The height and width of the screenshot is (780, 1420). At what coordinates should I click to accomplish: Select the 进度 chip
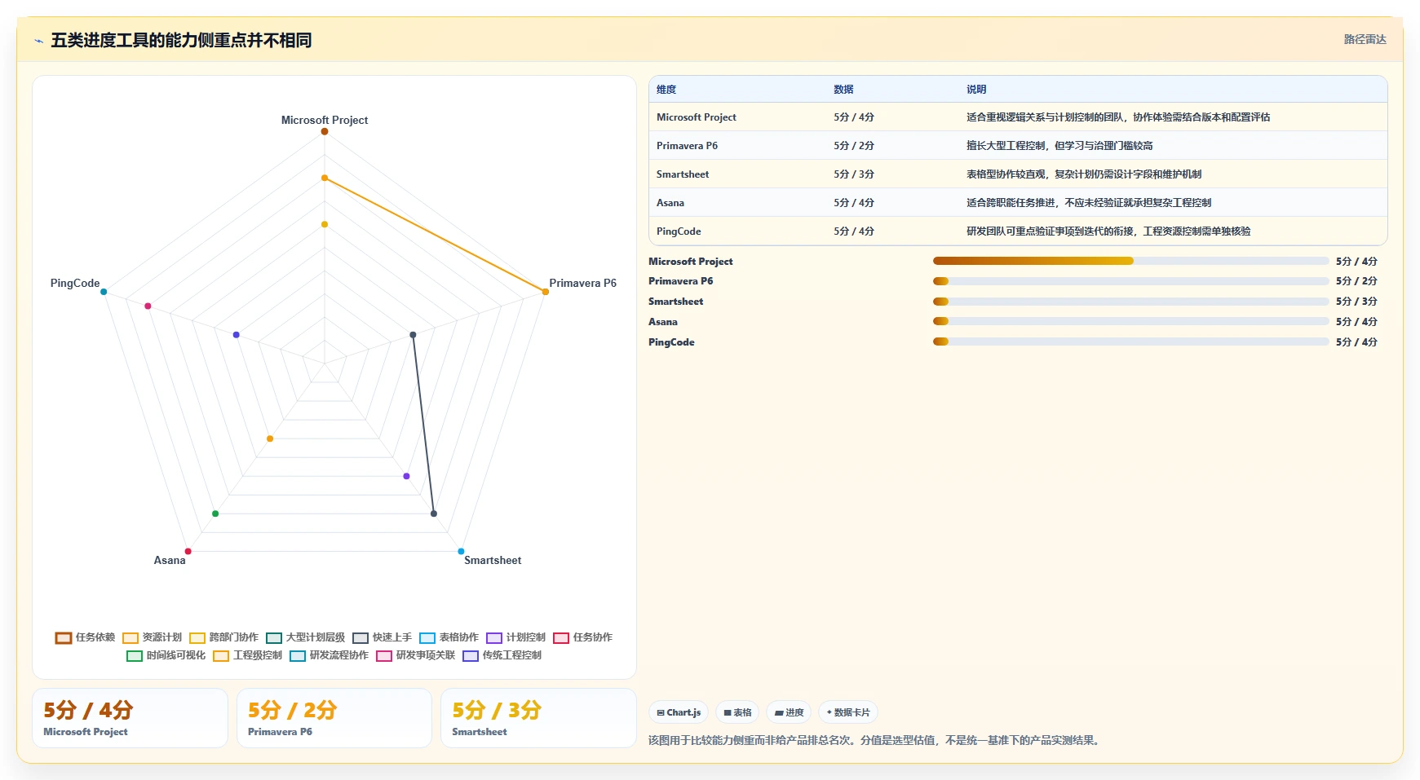pyautogui.click(x=789, y=712)
